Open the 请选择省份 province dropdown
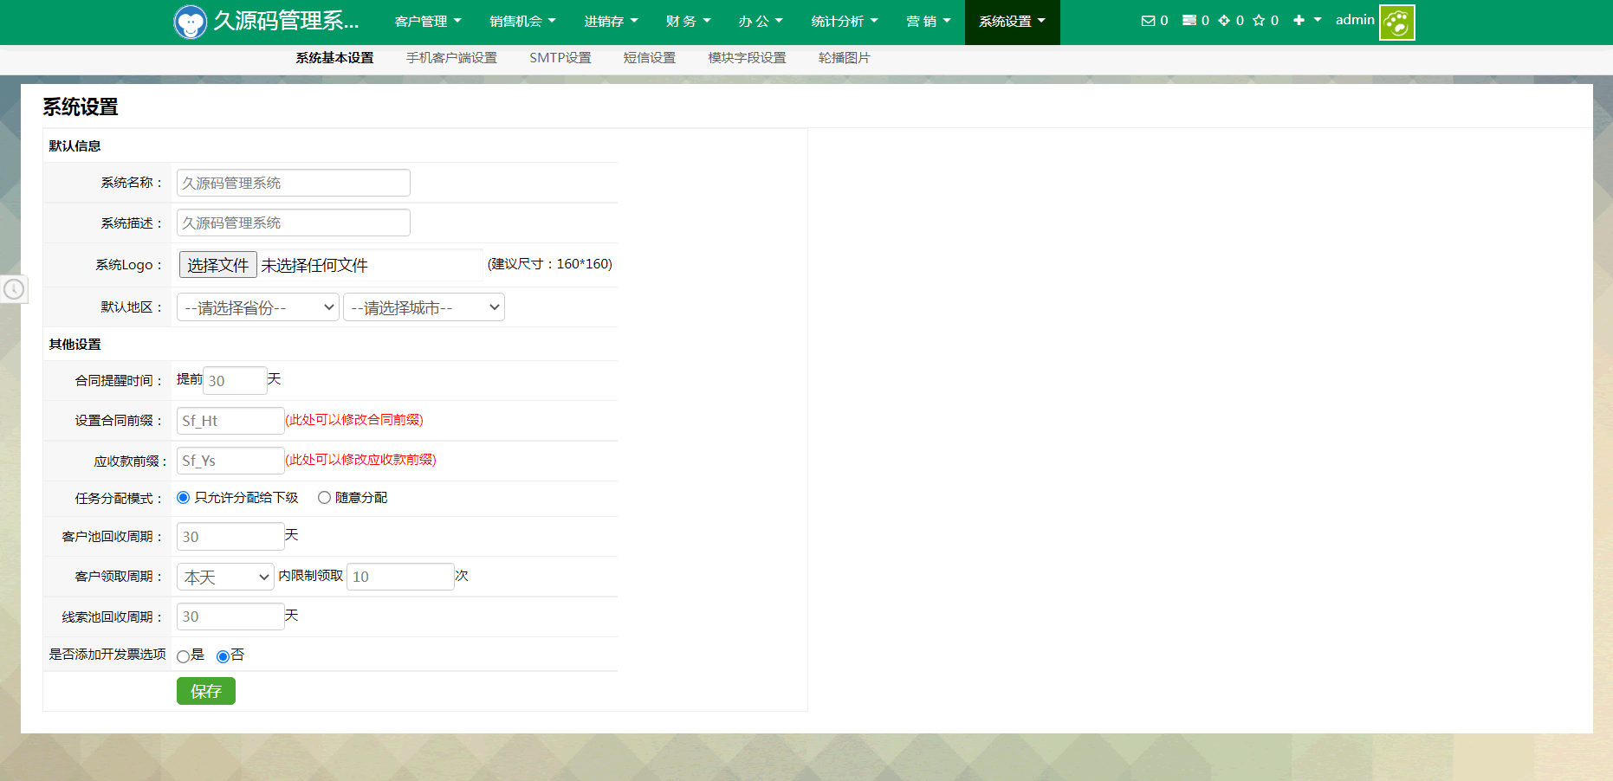 257,307
